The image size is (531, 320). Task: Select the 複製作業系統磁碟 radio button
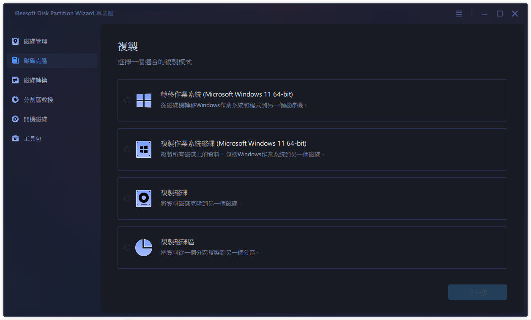point(127,149)
